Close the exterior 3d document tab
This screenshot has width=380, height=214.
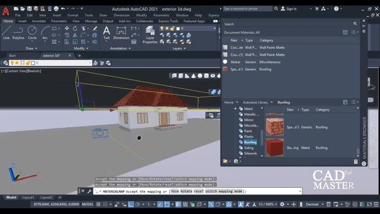70,55
